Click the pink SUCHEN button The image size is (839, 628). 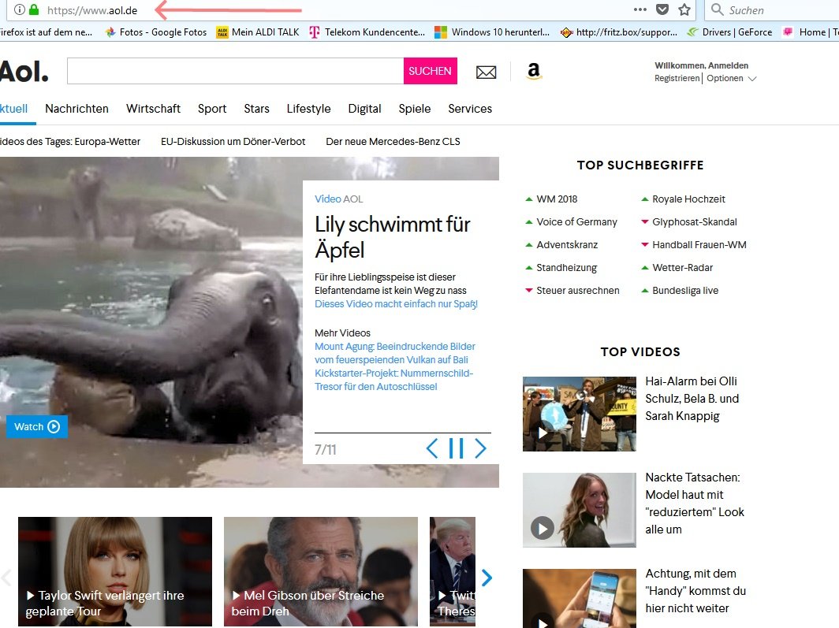pos(431,71)
